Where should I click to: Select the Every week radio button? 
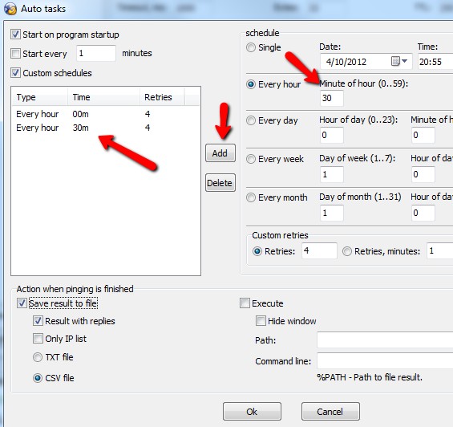251,159
